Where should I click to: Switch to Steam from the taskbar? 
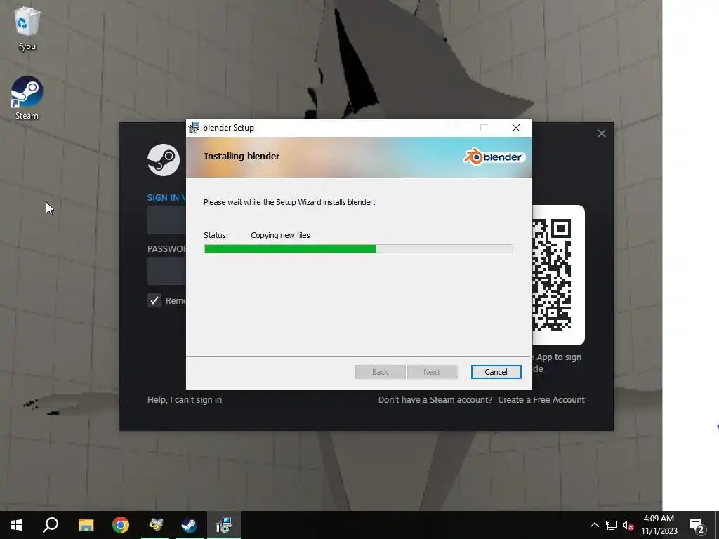pos(190,525)
